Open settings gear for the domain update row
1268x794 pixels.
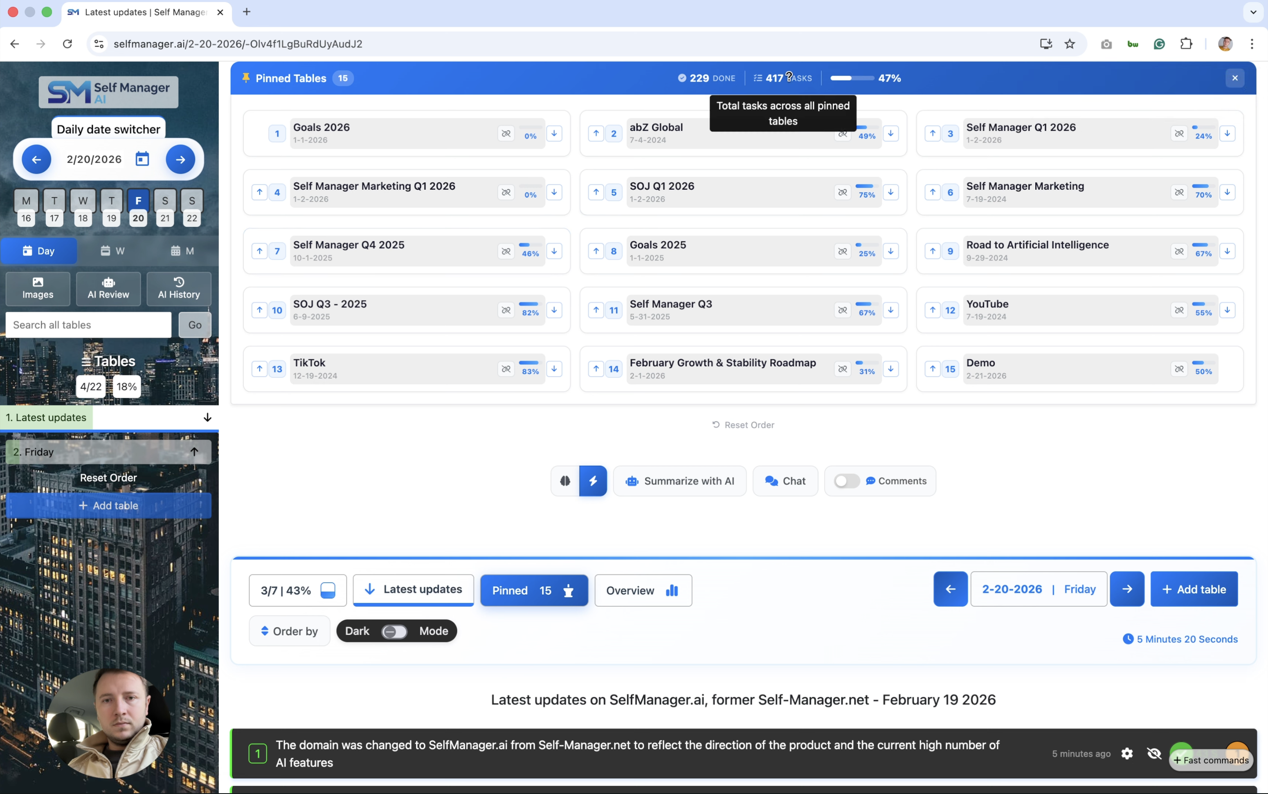[1127, 754]
